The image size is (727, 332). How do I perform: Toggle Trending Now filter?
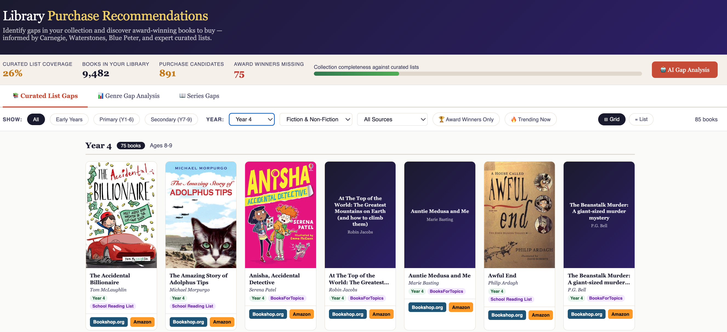coord(530,120)
